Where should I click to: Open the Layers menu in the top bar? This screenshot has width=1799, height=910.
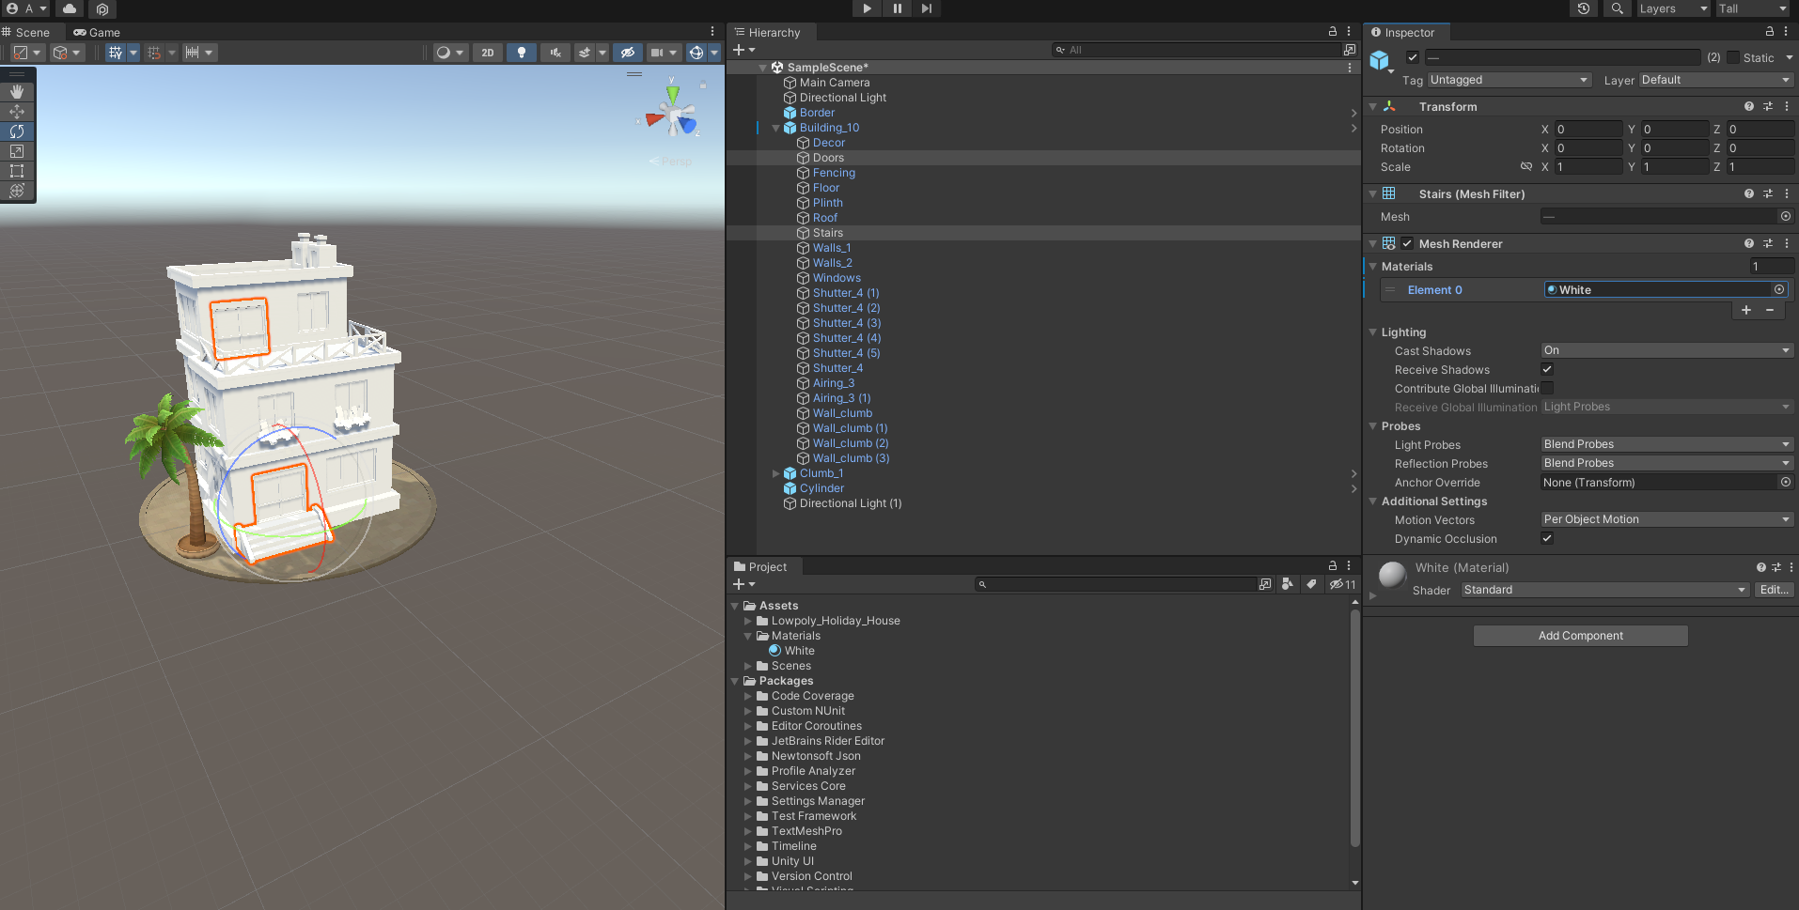click(x=1673, y=8)
